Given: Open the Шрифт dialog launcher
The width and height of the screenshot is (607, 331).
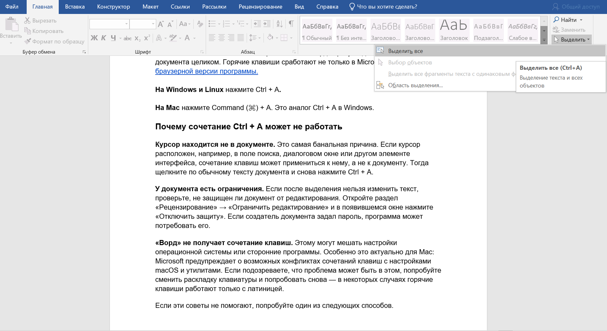Looking at the screenshot, I should tap(202, 52).
